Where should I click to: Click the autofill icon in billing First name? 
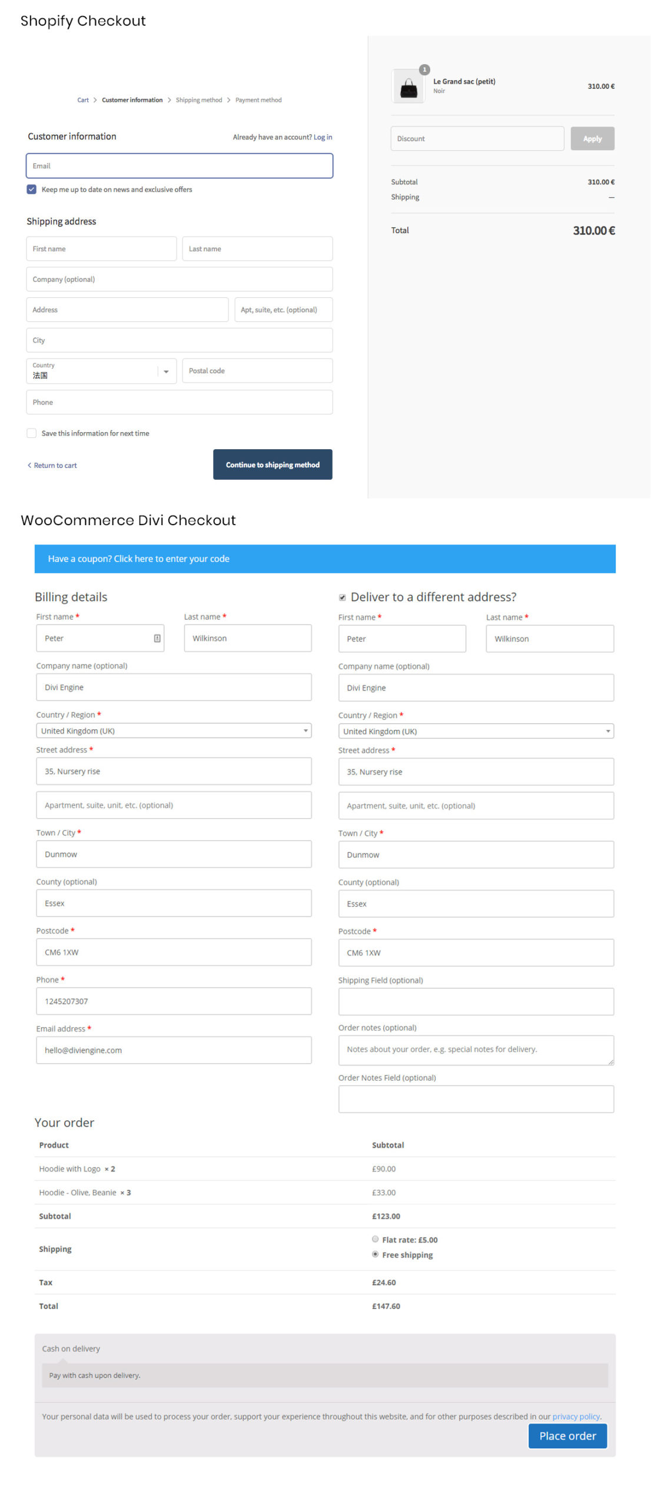[157, 638]
